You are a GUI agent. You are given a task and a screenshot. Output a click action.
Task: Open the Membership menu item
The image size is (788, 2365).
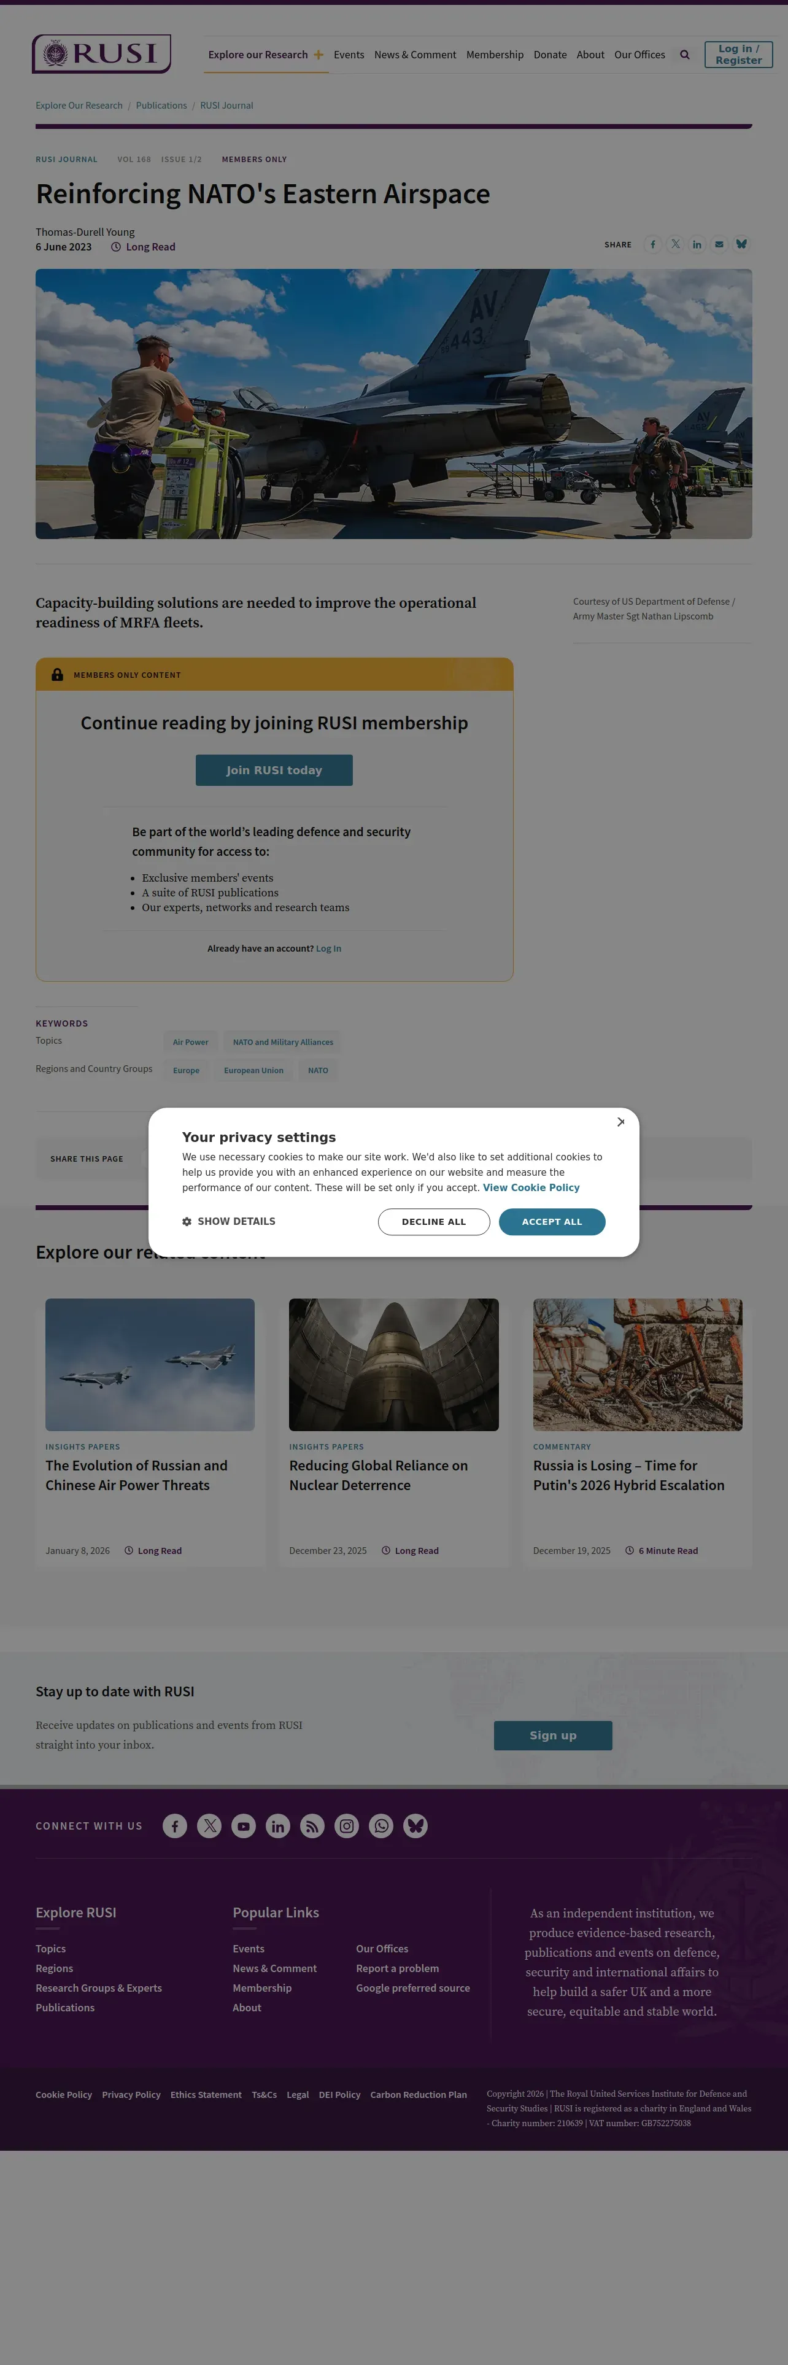point(495,55)
